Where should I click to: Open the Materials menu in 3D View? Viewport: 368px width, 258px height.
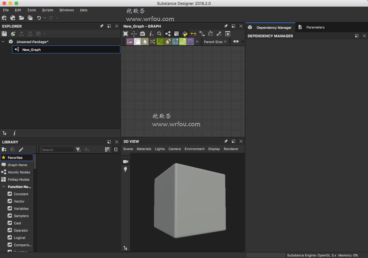[x=144, y=149]
